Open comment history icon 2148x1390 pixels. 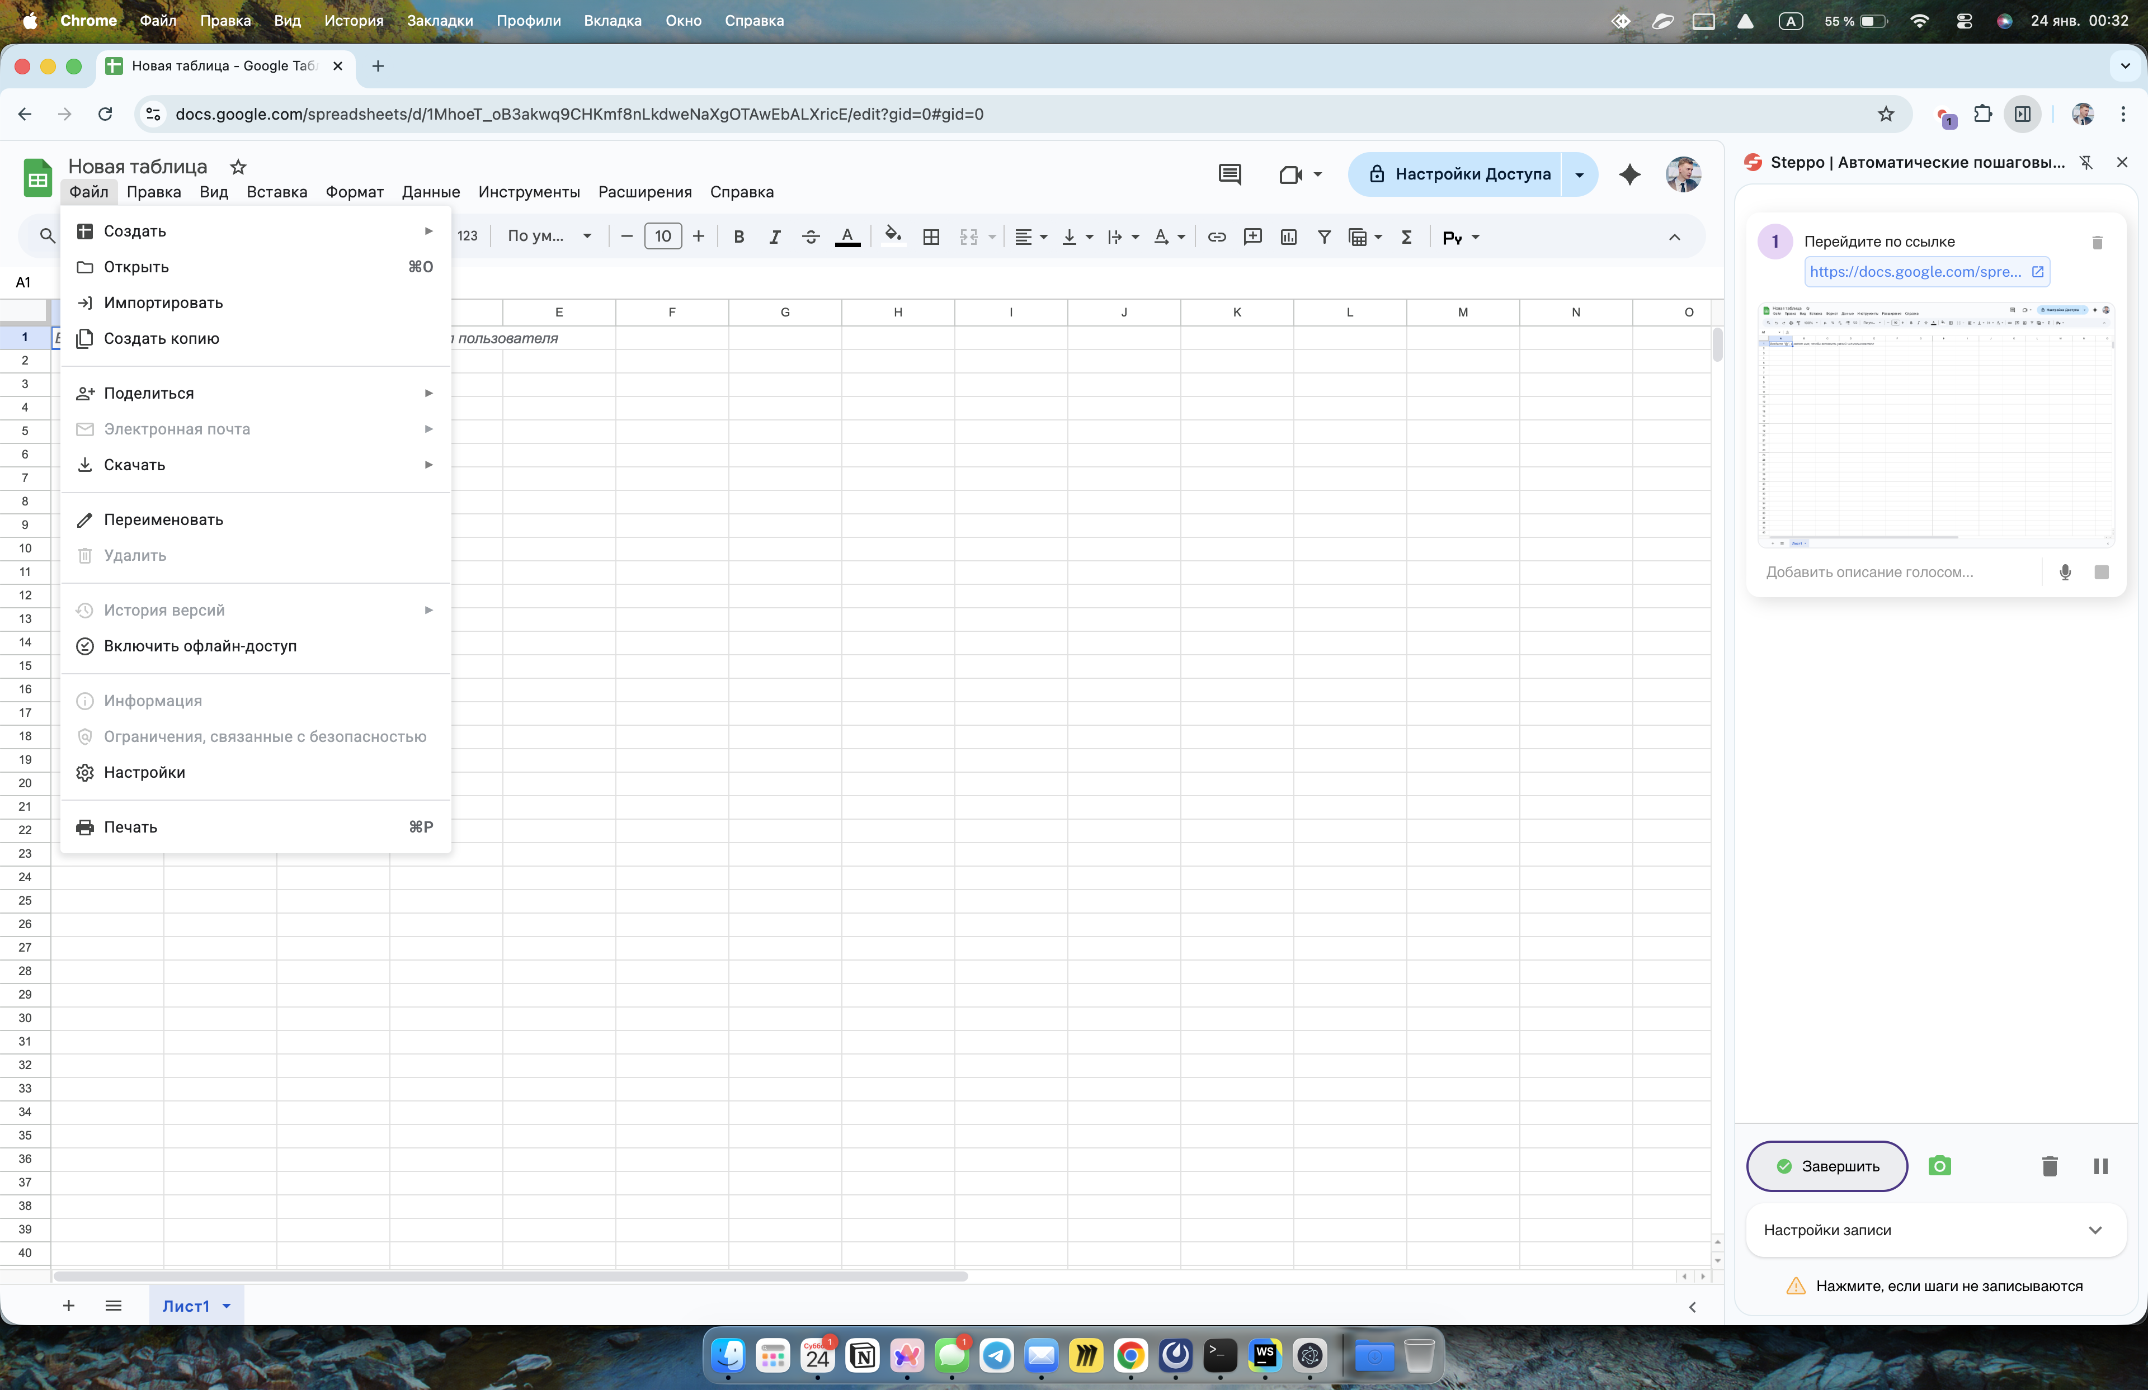[x=1230, y=174]
